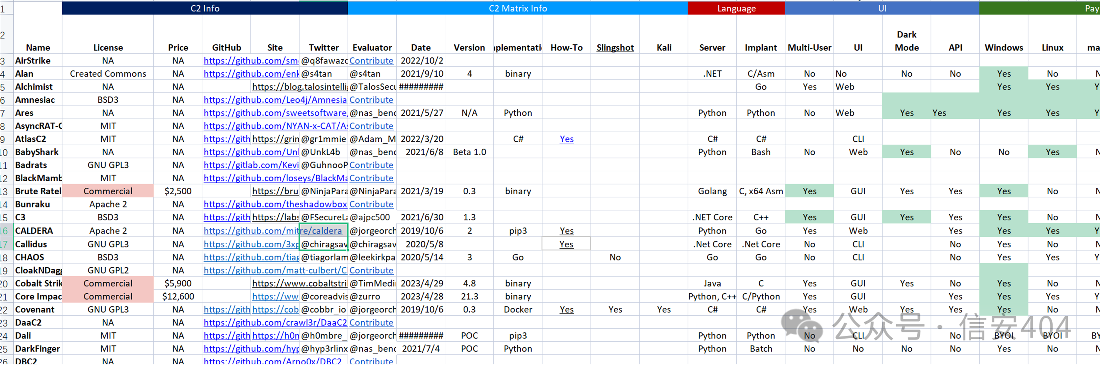Select the $5,900 price cell

(178, 284)
